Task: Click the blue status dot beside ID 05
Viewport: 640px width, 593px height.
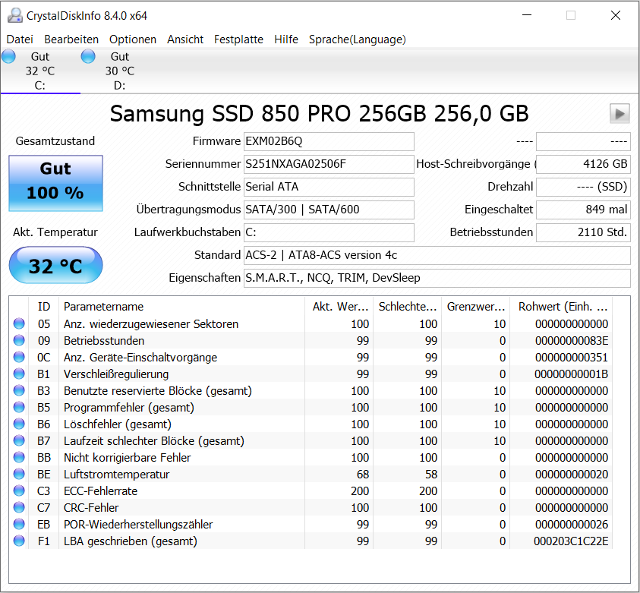Action: pos(18,323)
